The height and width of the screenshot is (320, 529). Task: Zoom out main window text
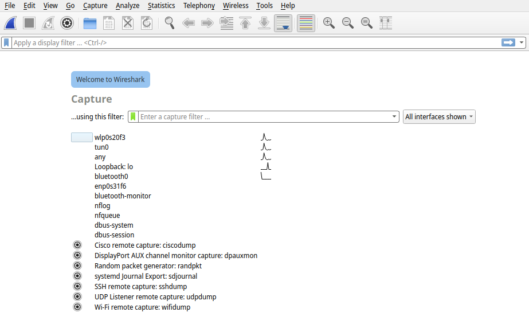[348, 23]
